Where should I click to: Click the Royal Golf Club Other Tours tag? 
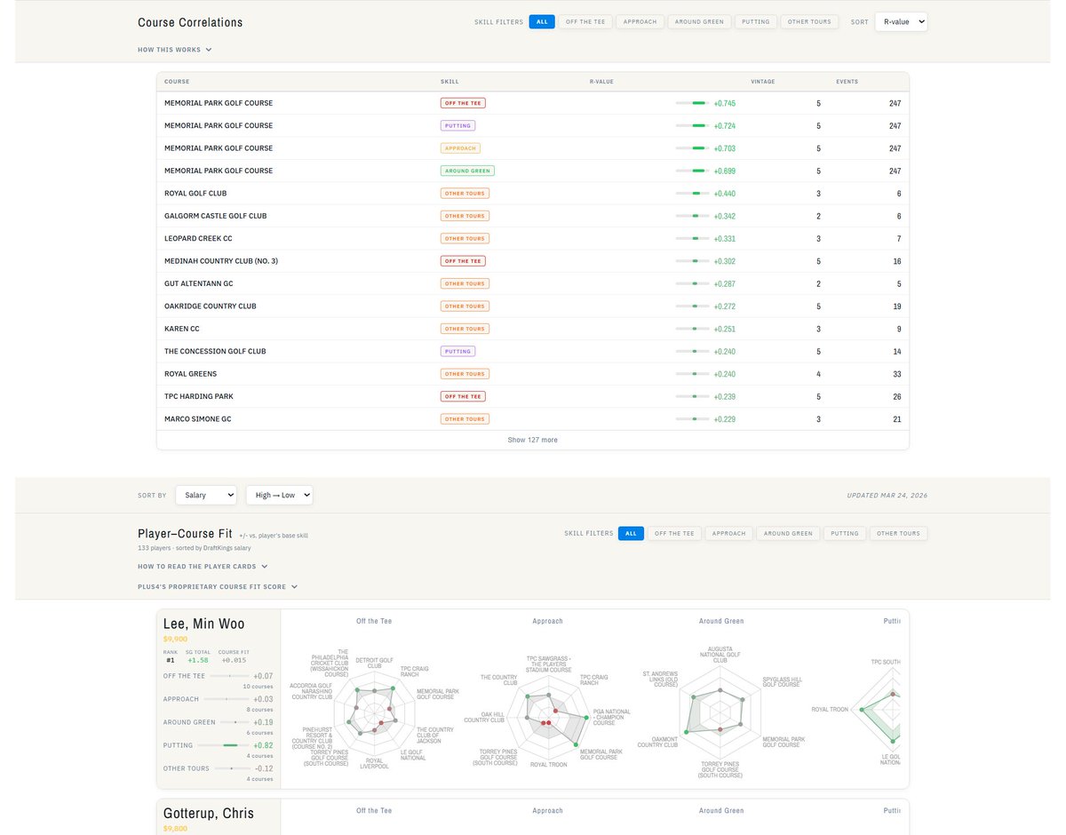(465, 193)
